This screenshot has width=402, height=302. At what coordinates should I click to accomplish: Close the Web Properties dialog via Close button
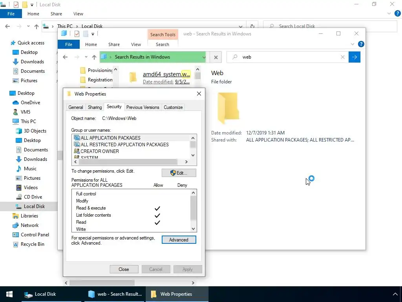click(x=124, y=269)
